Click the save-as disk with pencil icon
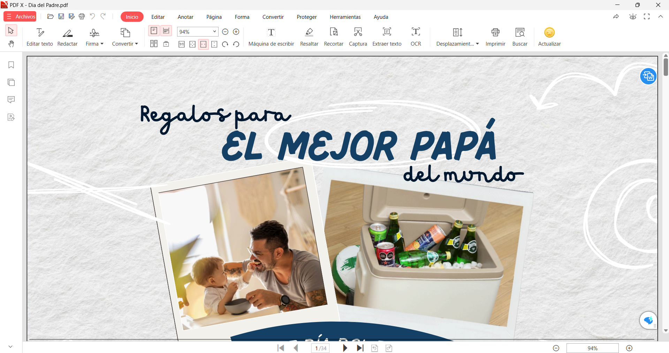This screenshot has height=353, width=669. [x=71, y=16]
